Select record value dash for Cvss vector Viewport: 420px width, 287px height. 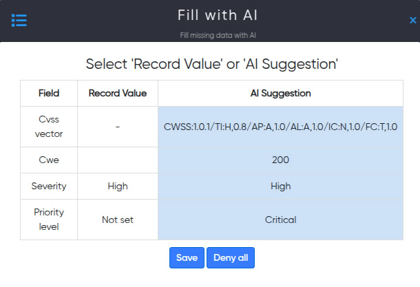click(118, 127)
